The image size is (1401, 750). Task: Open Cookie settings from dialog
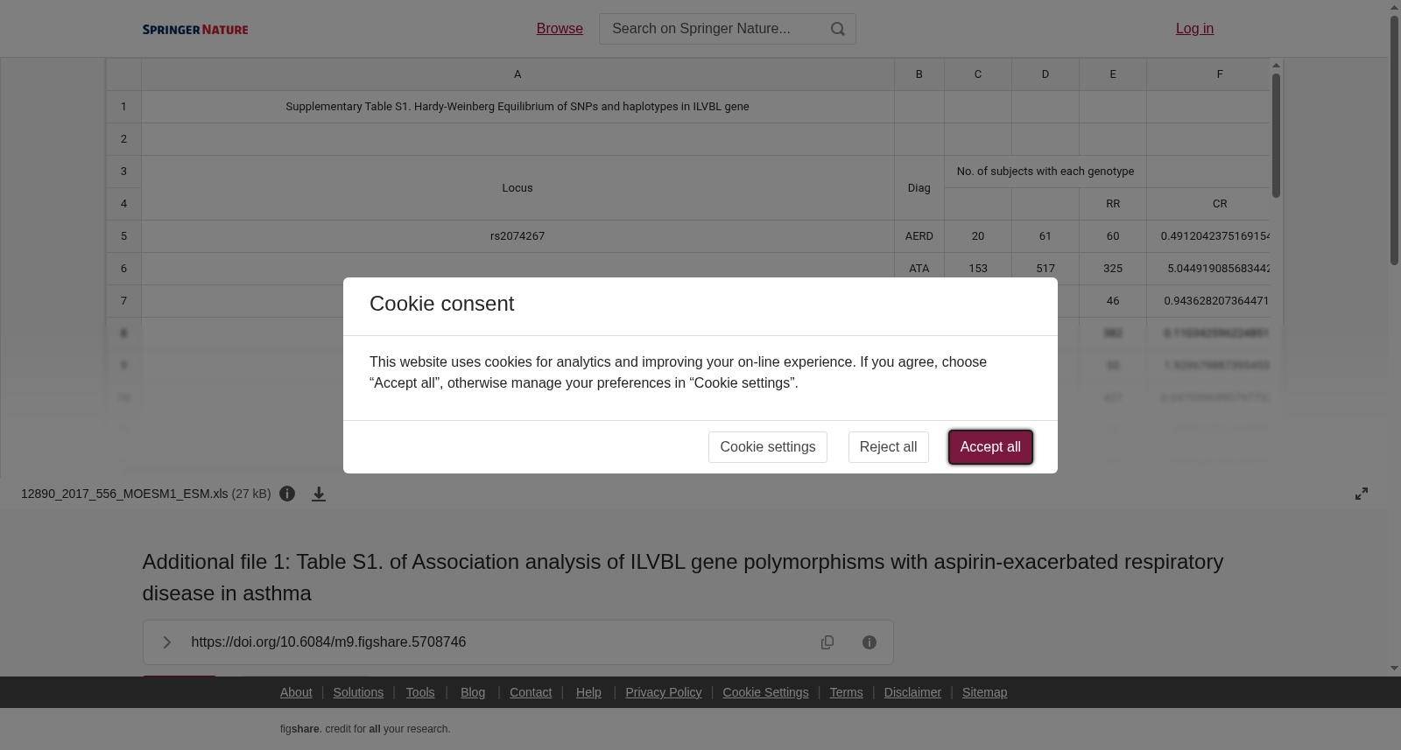pyautogui.click(x=768, y=447)
